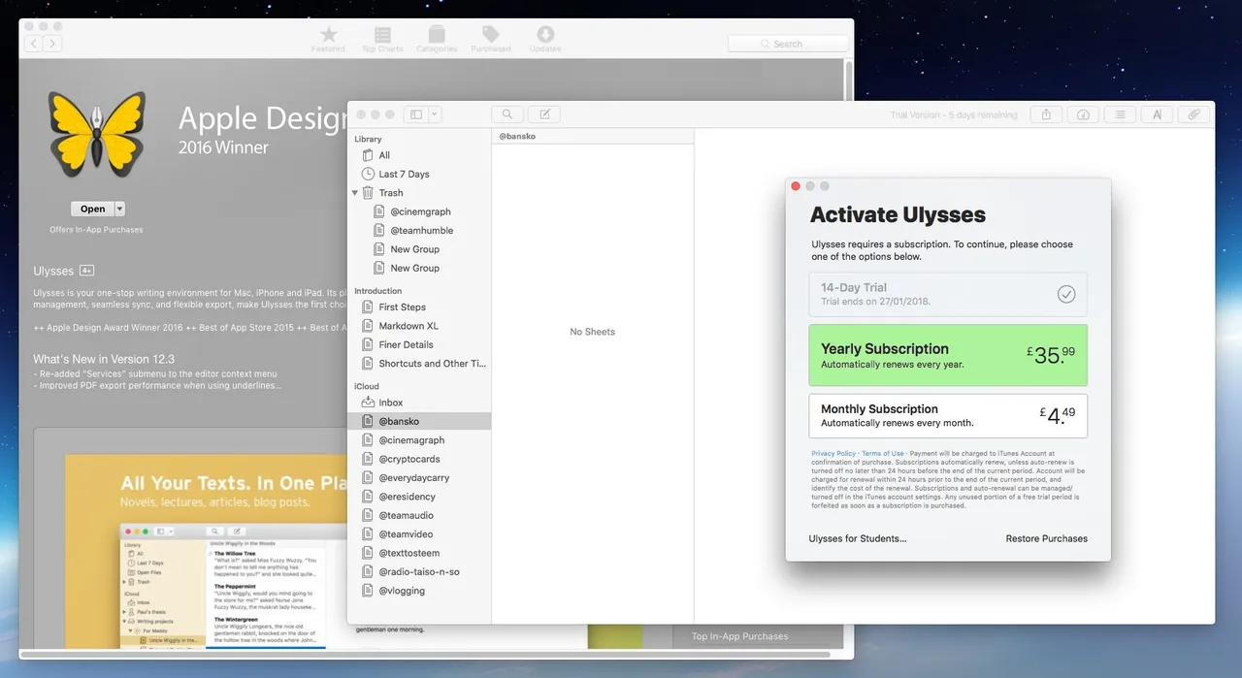Click the Ulysses butterfly app icon

97,133
